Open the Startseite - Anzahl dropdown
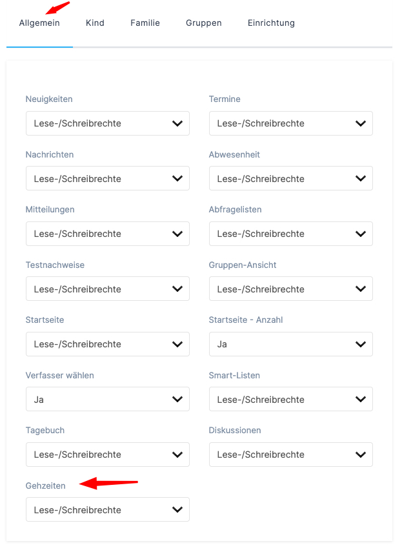This screenshot has height=552, width=402. (291, 344)
